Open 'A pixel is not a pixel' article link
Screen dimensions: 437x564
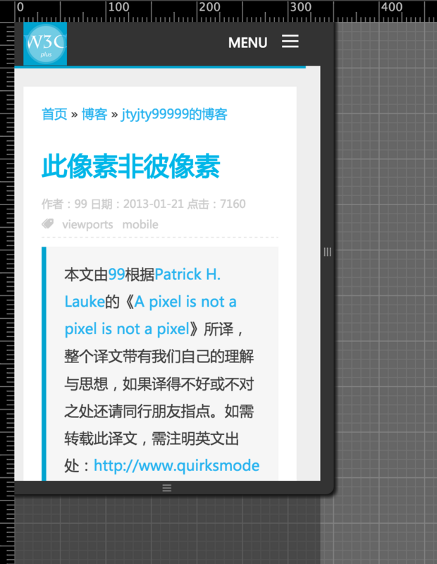click(x=150, y=315)
